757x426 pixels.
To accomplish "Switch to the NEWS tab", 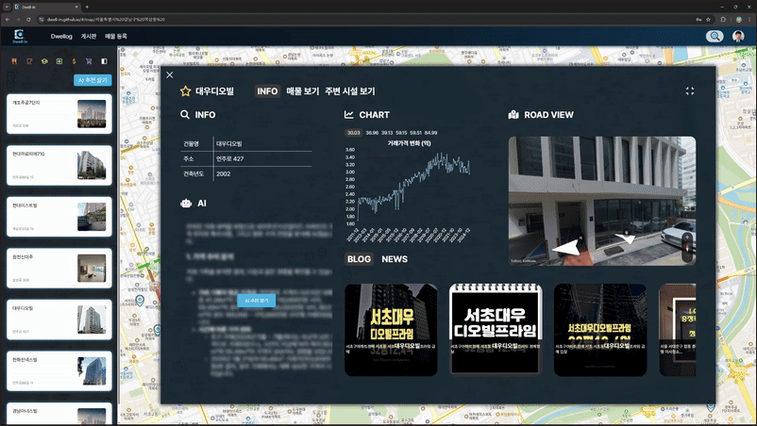I will click(395, 259).
